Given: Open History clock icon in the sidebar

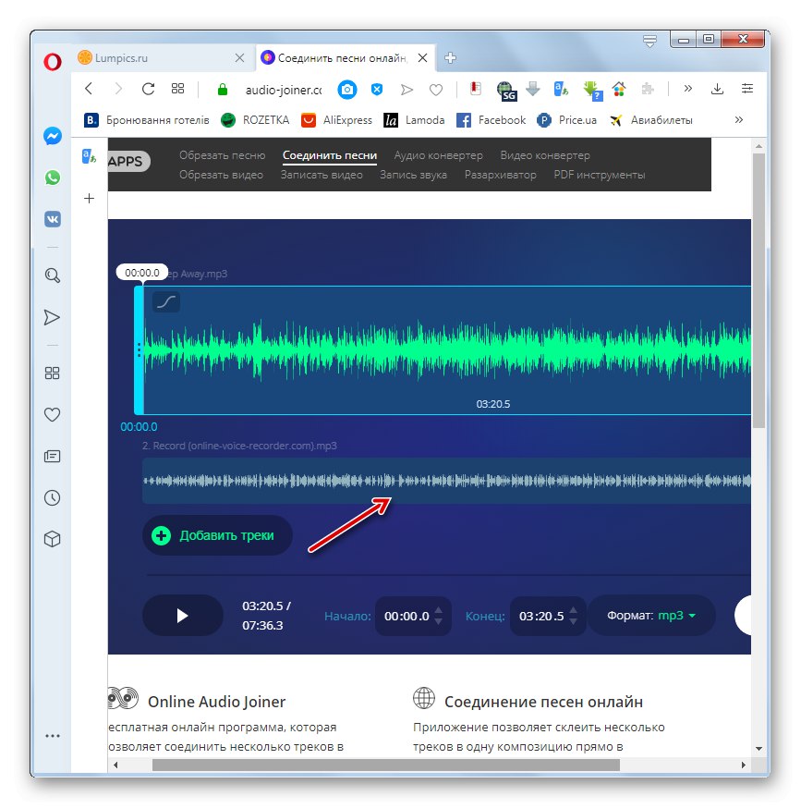Looking at the screenshot, I should tap(52, 497).
